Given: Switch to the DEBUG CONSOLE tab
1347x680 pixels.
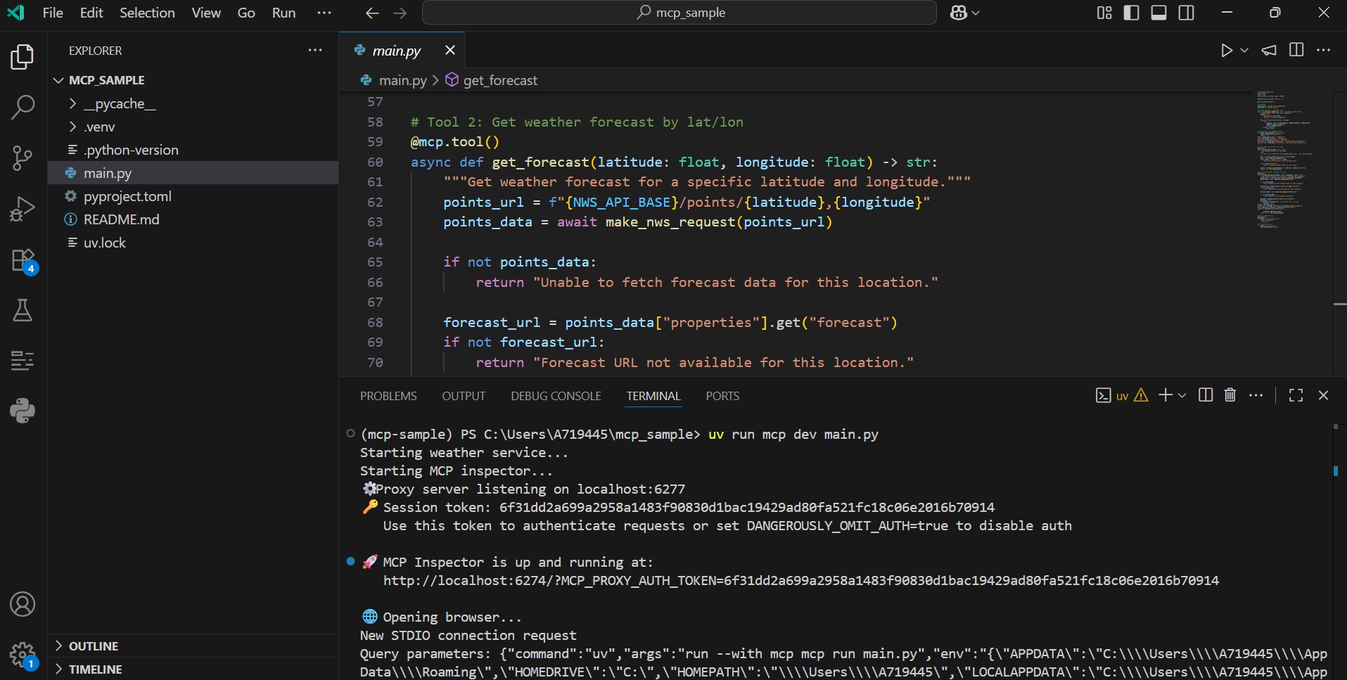Looking at the screenshot, I should 556,396.
